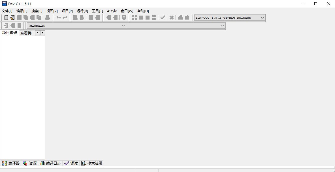This screenshot has height=172, width=335.
Task: Click the Compile and Run icon
Action: pyautogui.click(x=148, y=18)
